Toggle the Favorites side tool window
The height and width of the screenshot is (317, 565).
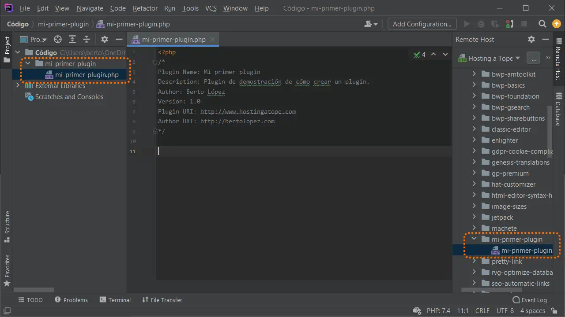pyautogui.click(x=7, y=271)
